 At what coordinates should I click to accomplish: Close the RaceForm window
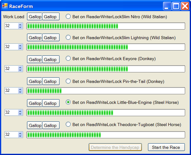185,6
